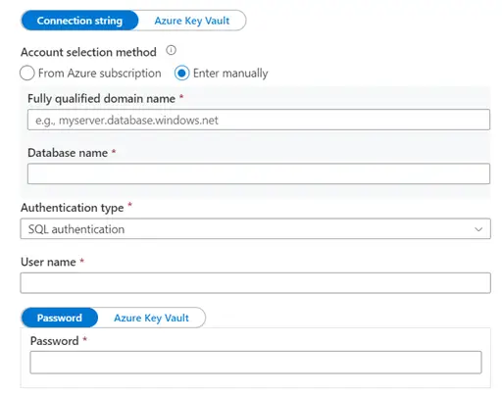Click the 'User name' field label
502x394 pixels.
coord(48,262)
